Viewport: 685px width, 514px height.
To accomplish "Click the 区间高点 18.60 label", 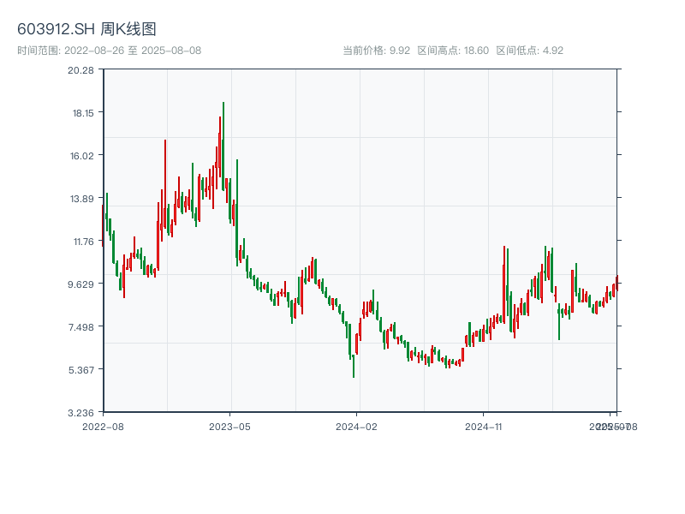I will click(x=453, y=51).
